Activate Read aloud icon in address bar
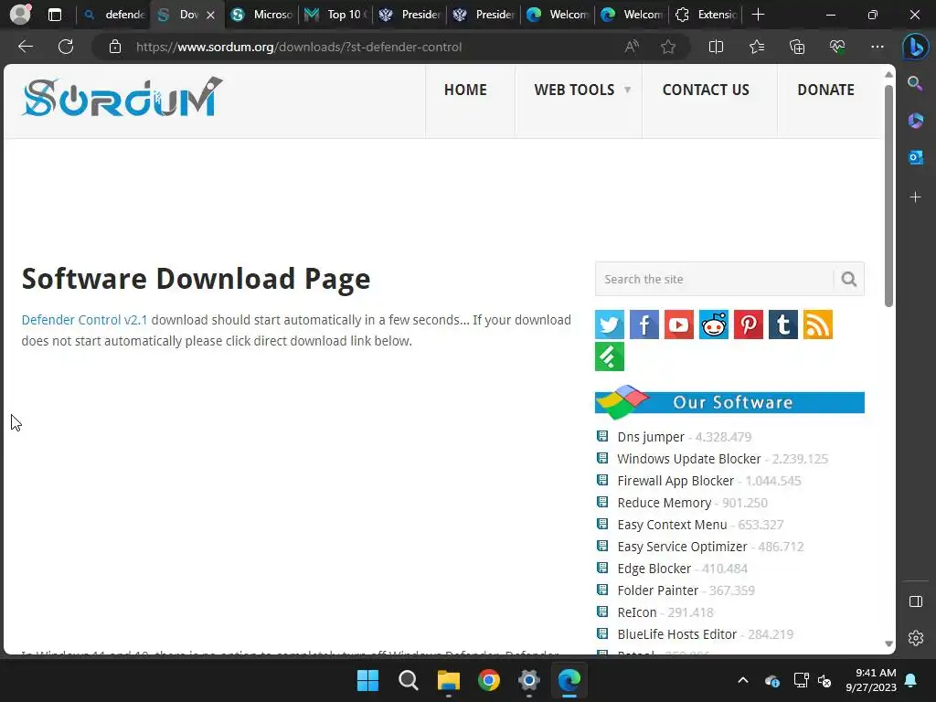The width and height of the screenshot is (936, 702). [632, 47]
